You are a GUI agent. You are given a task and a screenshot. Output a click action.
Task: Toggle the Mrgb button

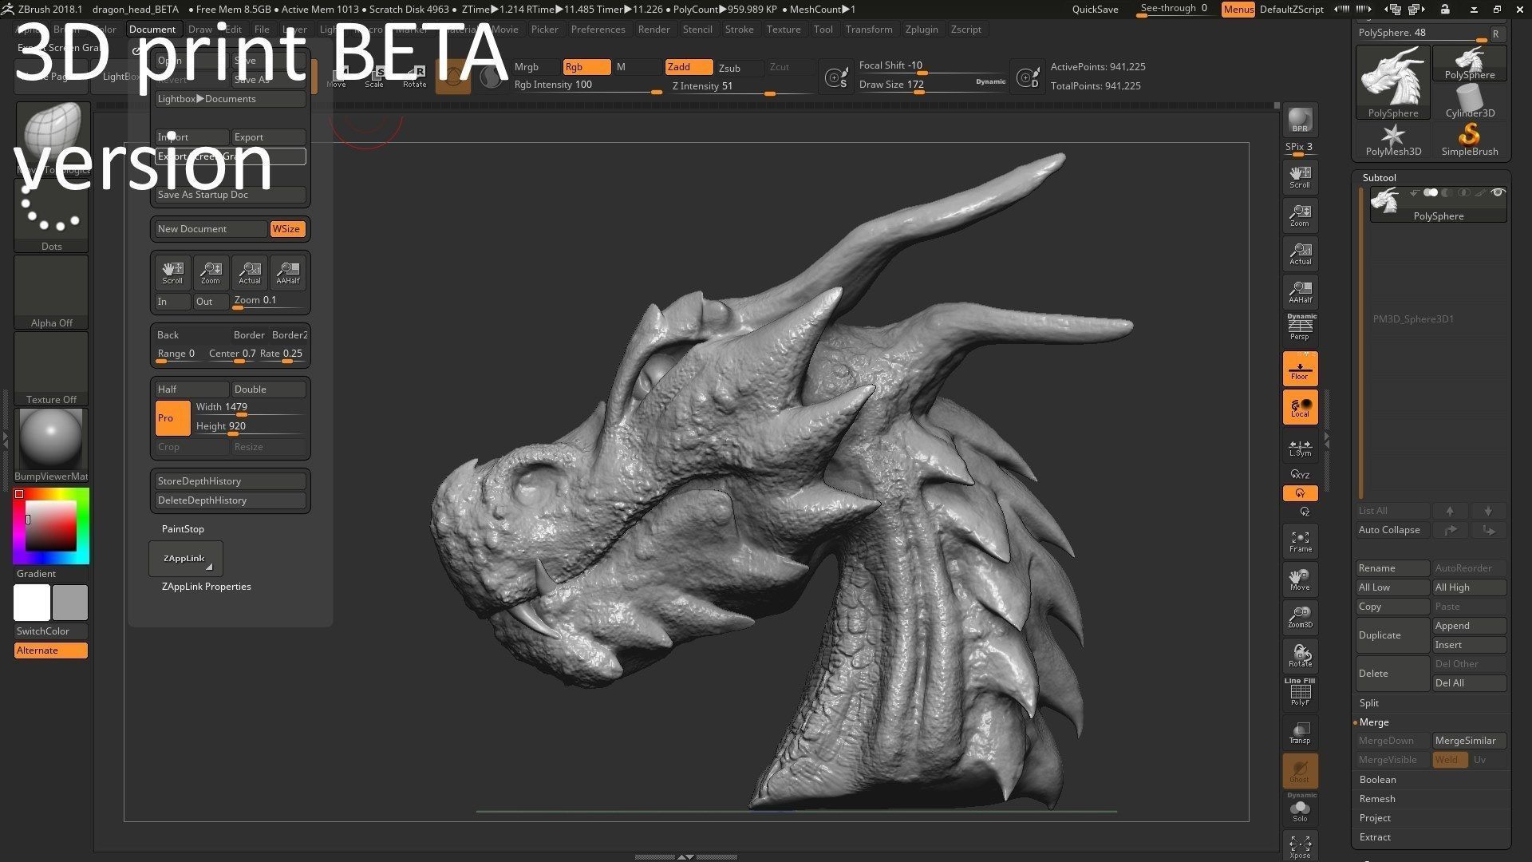[x=535, y=67]
